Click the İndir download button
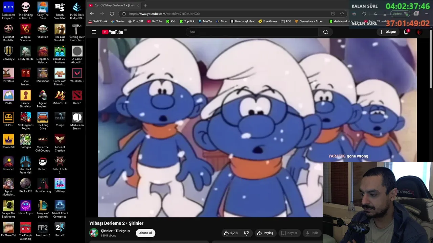This screenshot has height=243, width=433. click(x=312, y=233)
